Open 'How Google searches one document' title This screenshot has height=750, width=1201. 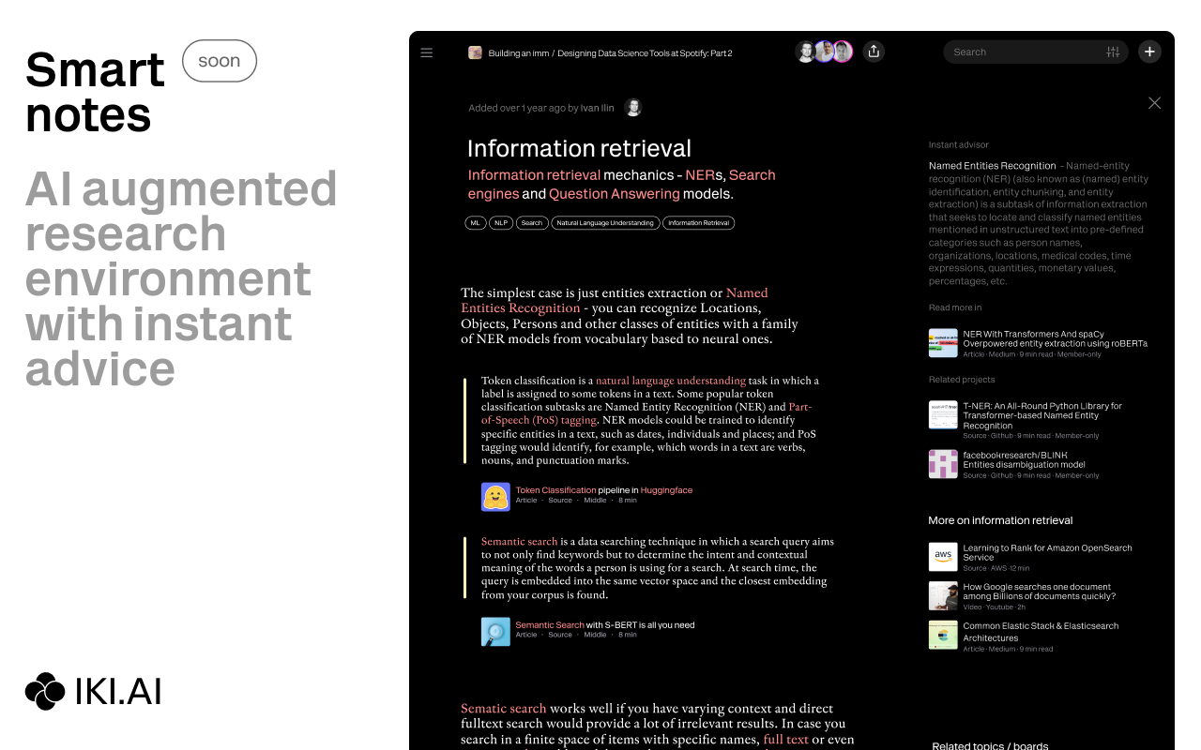tap(1040, 592)
